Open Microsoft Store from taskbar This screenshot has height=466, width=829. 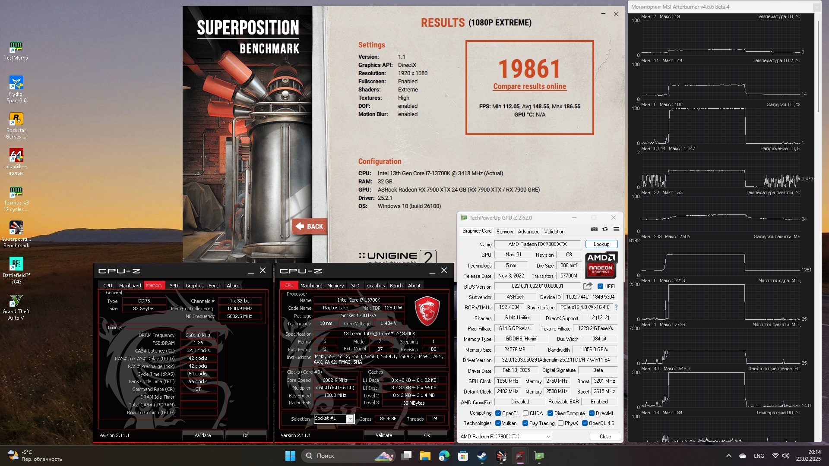click(463, 456)
